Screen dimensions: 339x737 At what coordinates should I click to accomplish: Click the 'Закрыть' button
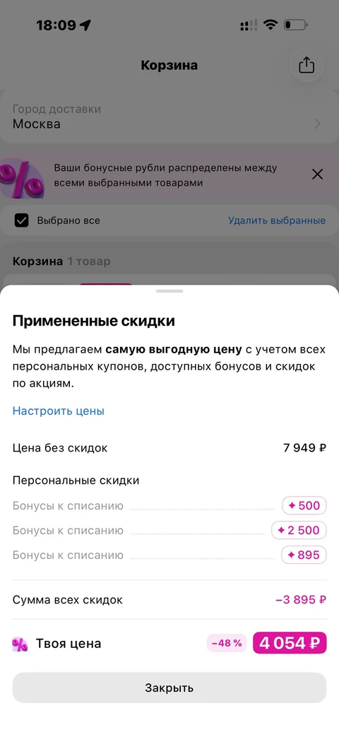[x=169, y=688]
